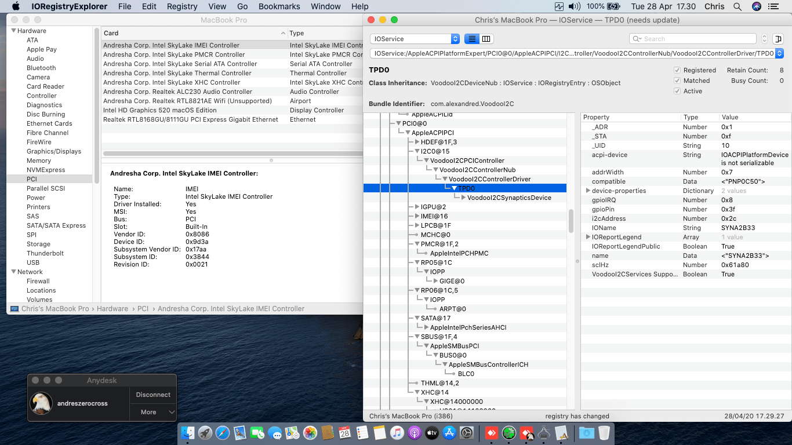Open Music app in the dock
The height and width of the screenshot is (445, 792).
[397, 432]
